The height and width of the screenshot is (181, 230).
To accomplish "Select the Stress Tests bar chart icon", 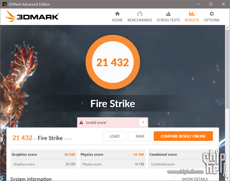I will 168,14.
